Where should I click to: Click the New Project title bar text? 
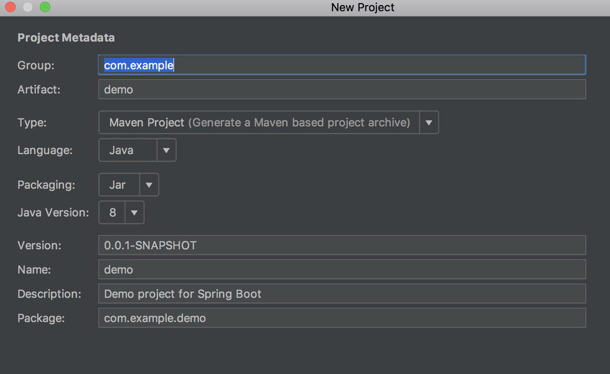pyautogui.click(x=363, y=7)
